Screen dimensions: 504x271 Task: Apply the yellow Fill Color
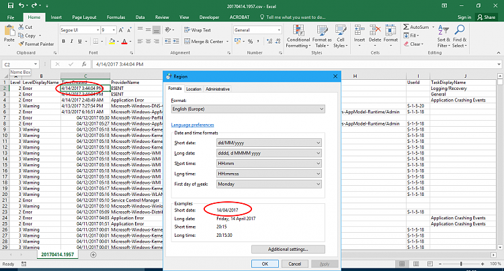(112, 42)
